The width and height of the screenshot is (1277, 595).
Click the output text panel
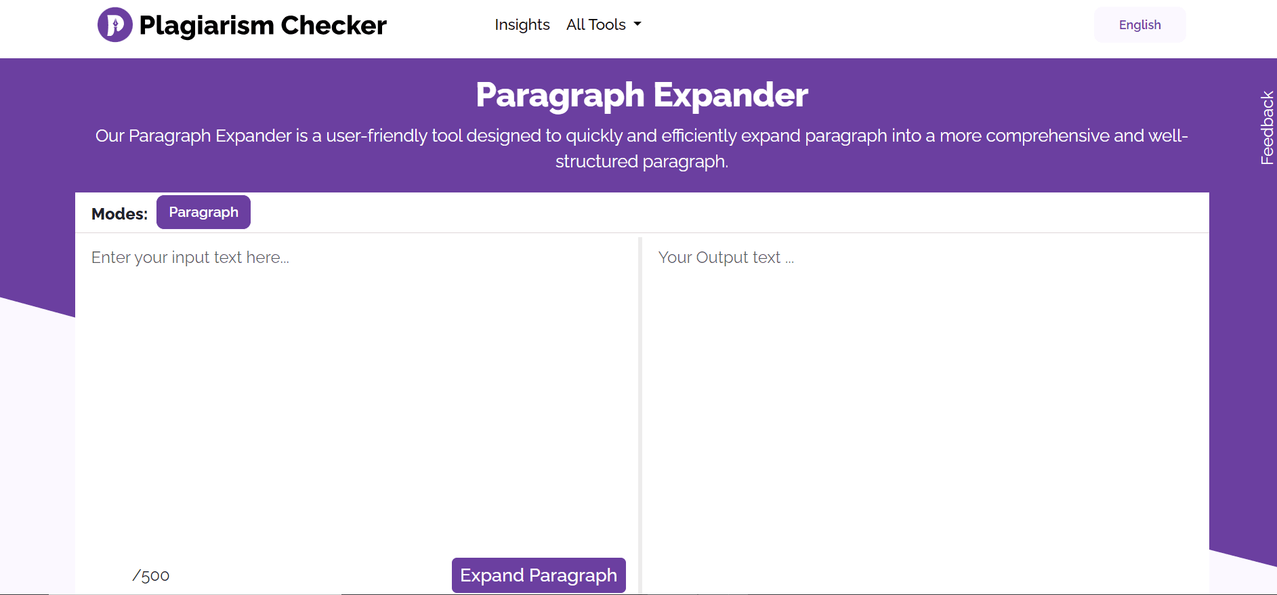click(x=921, y=373)
